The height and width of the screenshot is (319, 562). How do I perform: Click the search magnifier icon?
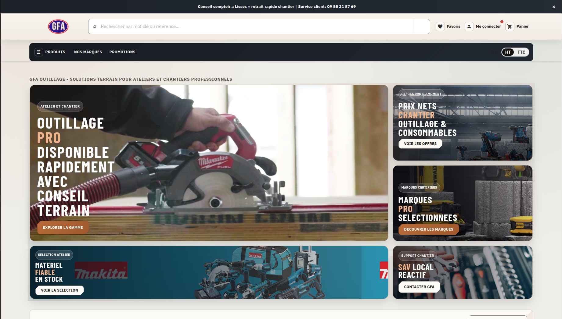click(95, 27)
